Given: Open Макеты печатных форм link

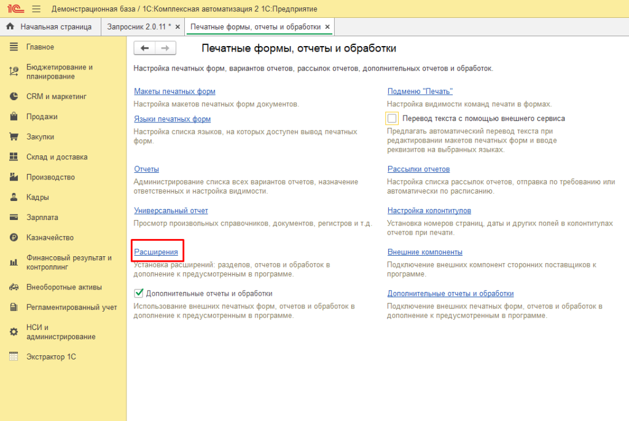Looking at the screenshot, I should [174, 92].
